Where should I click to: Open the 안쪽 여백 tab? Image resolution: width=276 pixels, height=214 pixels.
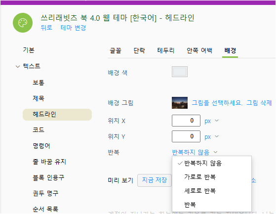tap(199, 50)
